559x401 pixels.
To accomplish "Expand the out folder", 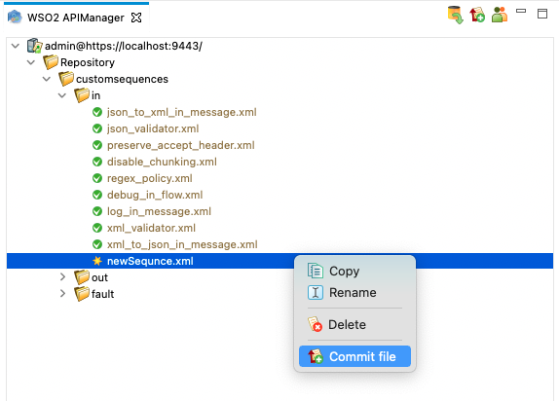I will click(x=62, y=277).
